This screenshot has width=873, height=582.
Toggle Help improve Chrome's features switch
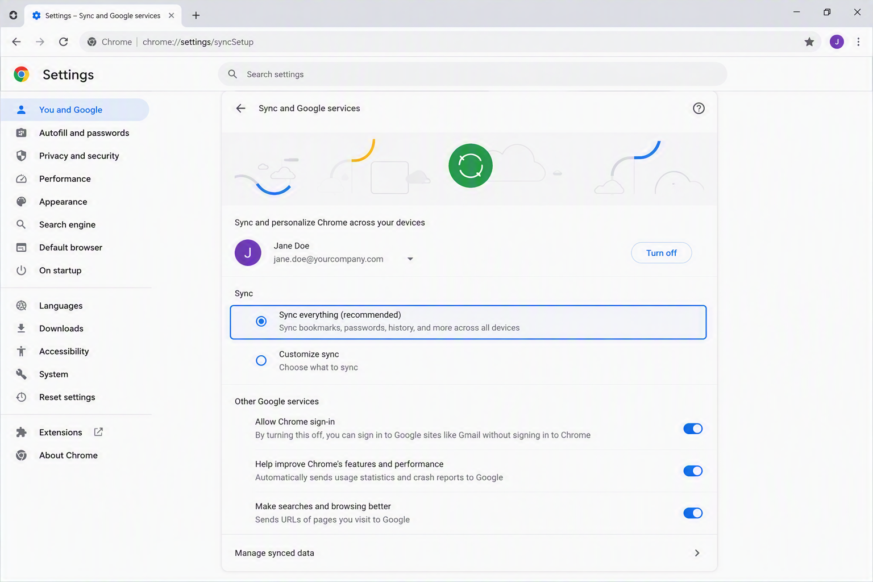pyautogui.click(x=693, y=471)
